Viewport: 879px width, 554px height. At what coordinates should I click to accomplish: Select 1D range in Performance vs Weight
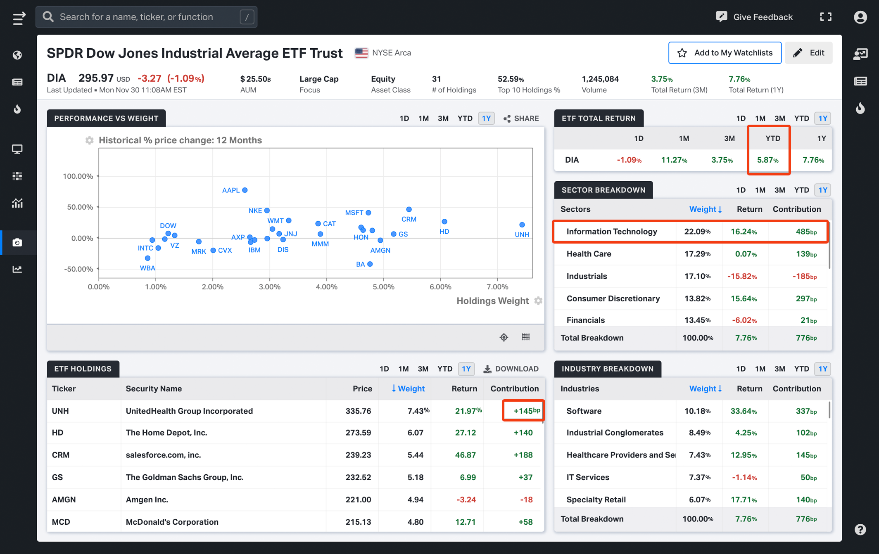404,118
